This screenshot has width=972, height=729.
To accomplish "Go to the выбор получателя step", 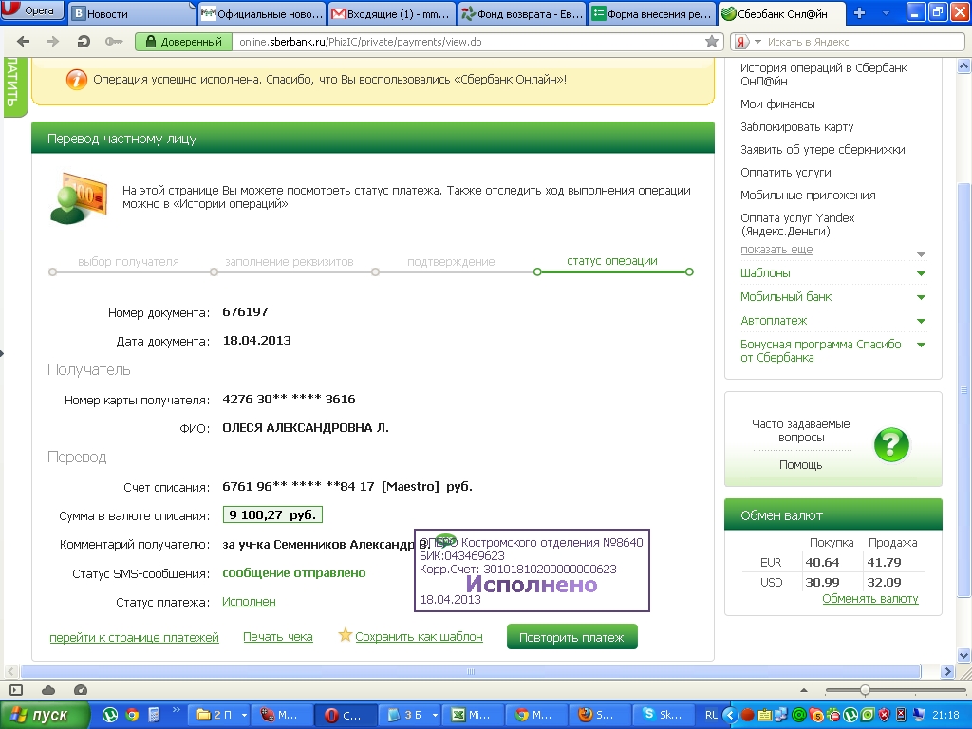I will tap(128, 262).
